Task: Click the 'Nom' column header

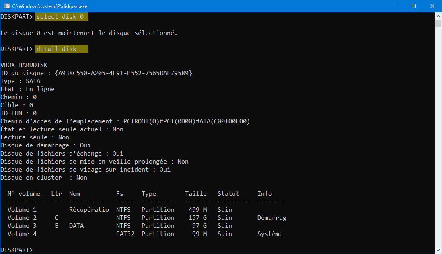Action: [75, 194]
